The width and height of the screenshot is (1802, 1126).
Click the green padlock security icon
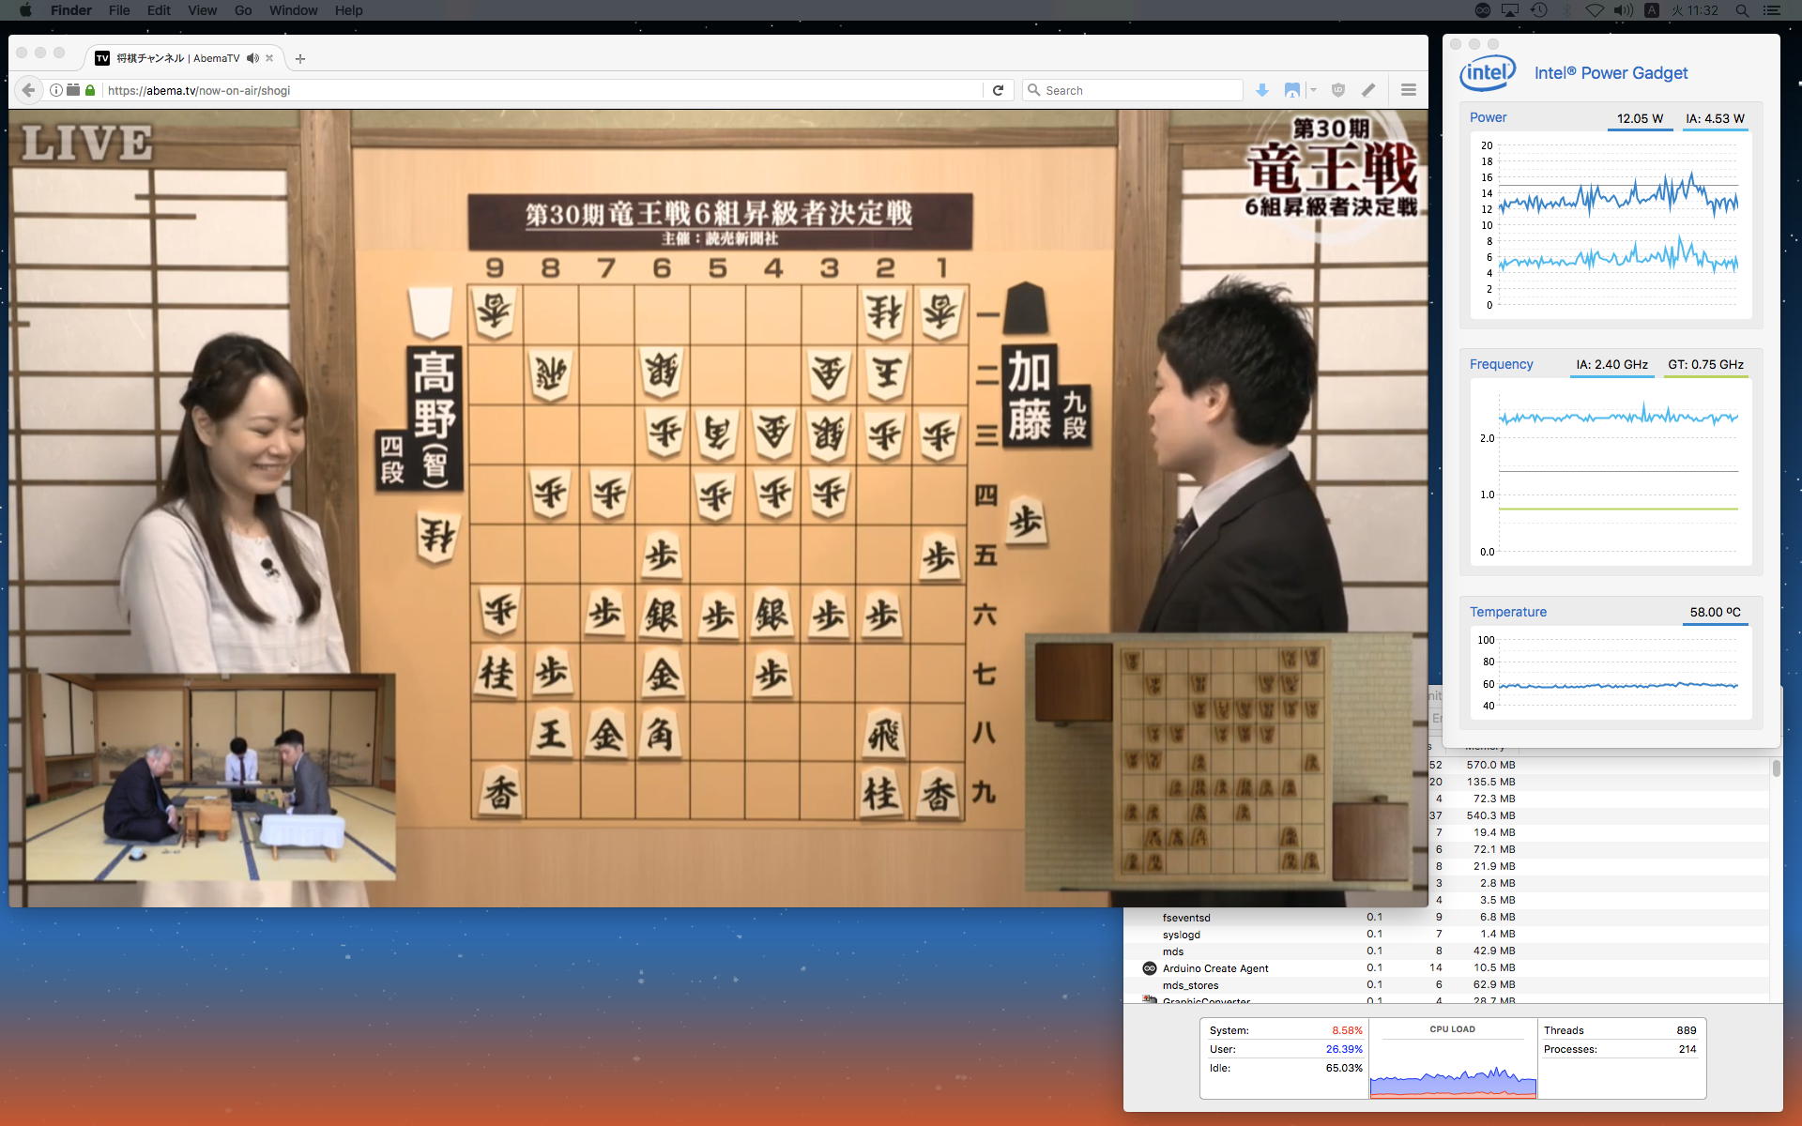click(90, 90)
